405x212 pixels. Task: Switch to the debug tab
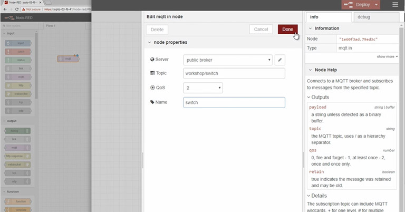pyautogui.click(x=364, y=17)
